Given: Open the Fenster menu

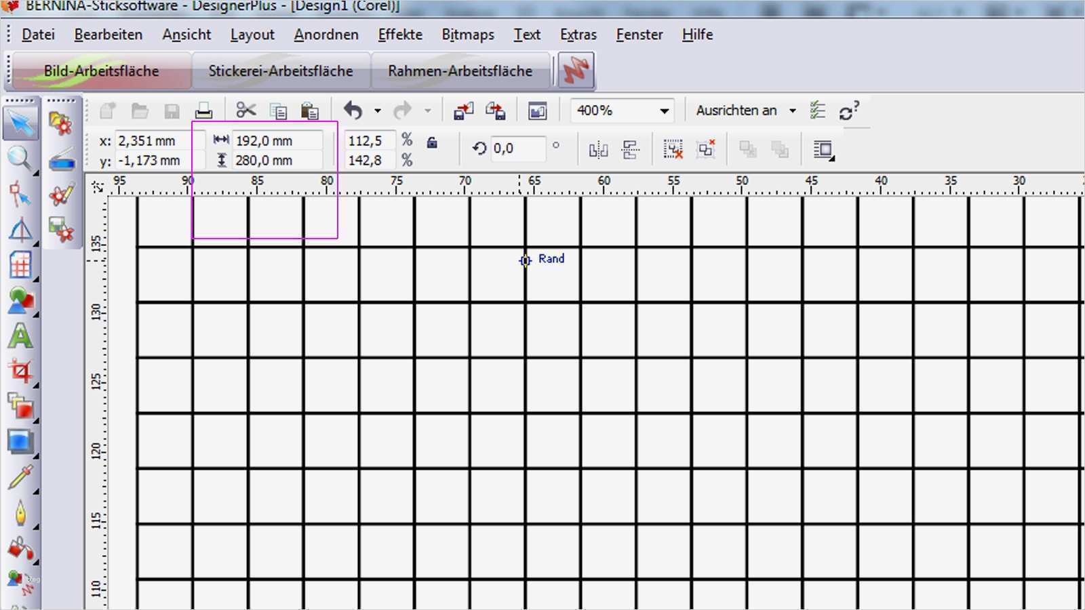Looking at the screenshot, I should pyautogui.click(x=639, y=35).
